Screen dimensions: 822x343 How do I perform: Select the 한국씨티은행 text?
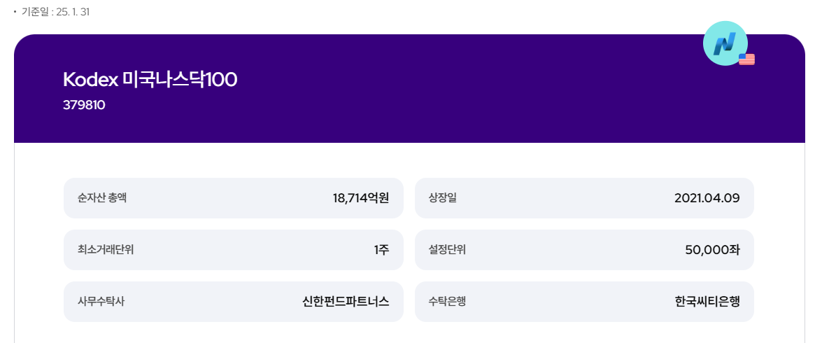(707, 302)
